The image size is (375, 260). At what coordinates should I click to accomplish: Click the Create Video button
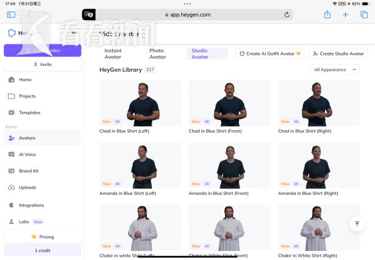tap(43, 51)
